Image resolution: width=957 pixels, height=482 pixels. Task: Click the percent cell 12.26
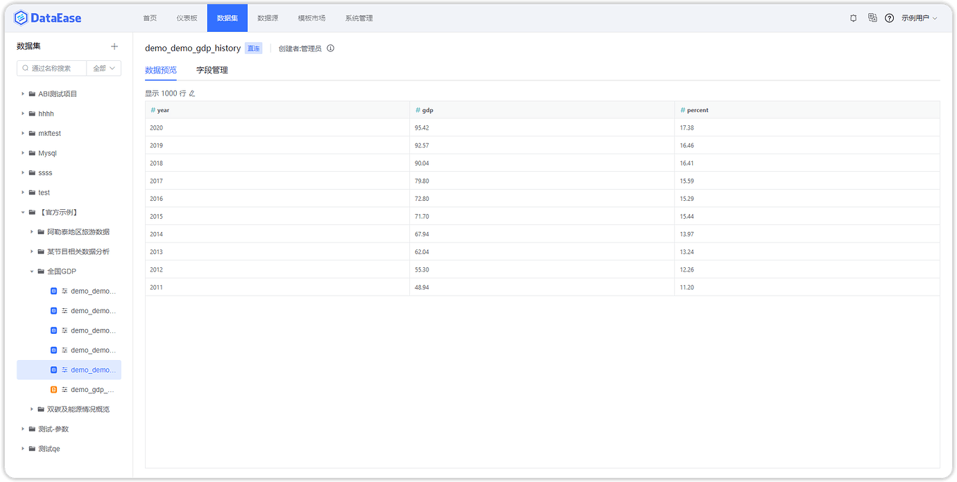808,269
